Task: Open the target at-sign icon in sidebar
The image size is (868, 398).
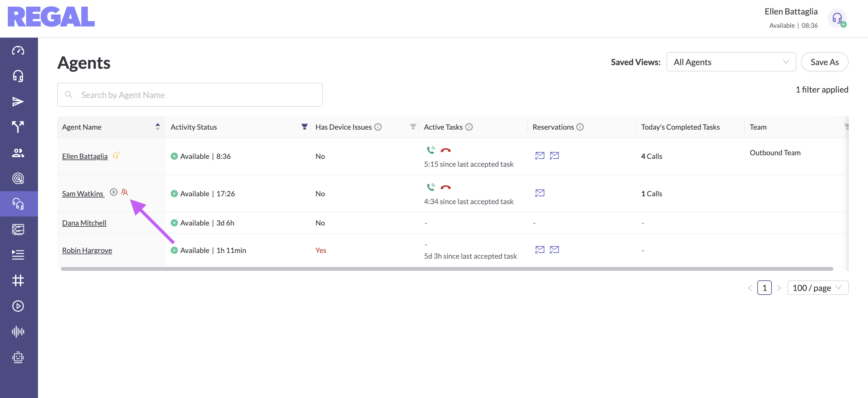Action: click(18, 178)
